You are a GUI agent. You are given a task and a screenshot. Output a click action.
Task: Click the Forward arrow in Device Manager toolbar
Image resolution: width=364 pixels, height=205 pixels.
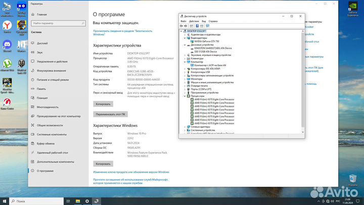(x=186, y=26)
